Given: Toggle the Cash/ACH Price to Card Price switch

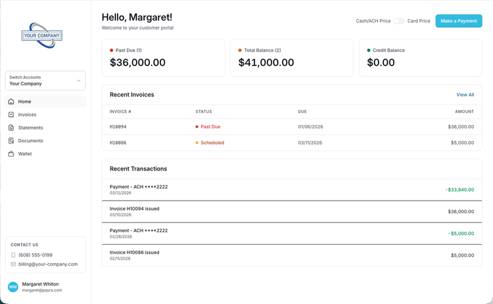Looking at the screenshot, I should (399, 21).
